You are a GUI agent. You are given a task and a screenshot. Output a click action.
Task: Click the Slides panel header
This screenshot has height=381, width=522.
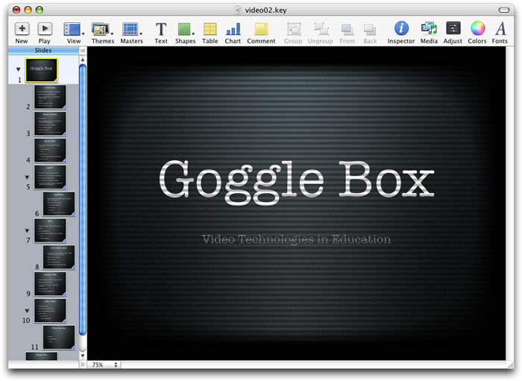coord(43,51)
